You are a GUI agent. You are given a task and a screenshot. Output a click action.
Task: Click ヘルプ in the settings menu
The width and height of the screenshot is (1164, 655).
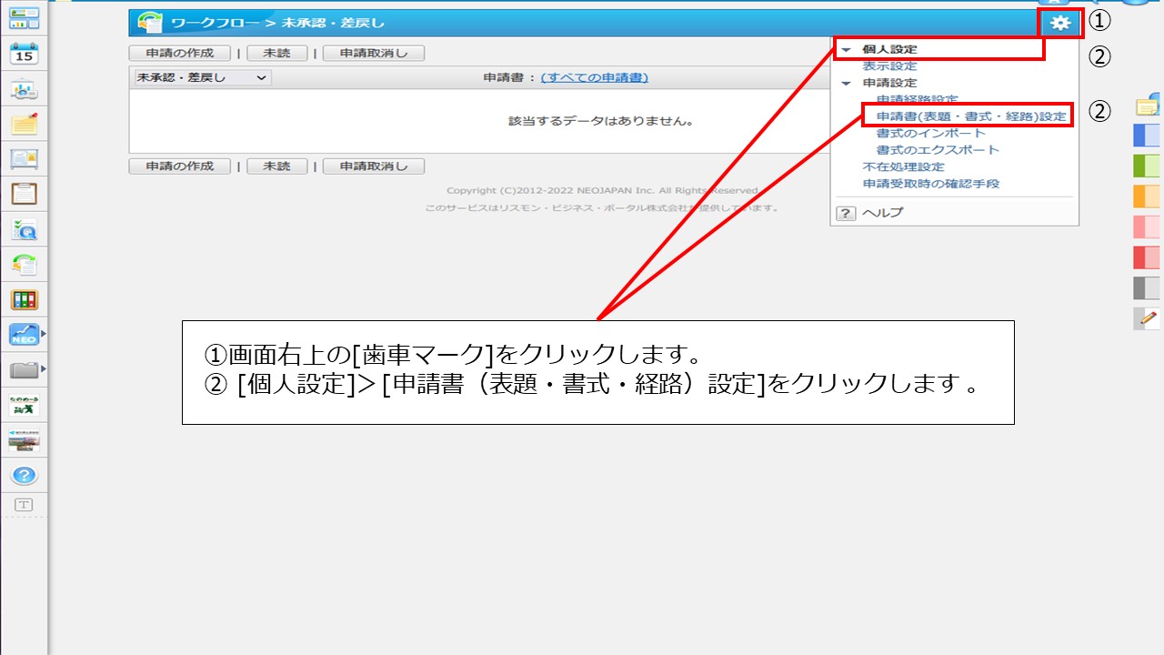pos(882,213)
